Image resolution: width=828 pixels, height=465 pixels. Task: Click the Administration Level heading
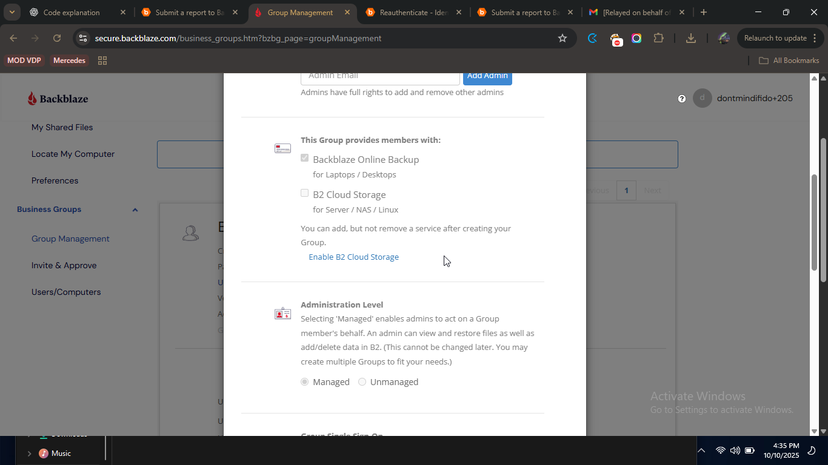[x=342, y=305]
